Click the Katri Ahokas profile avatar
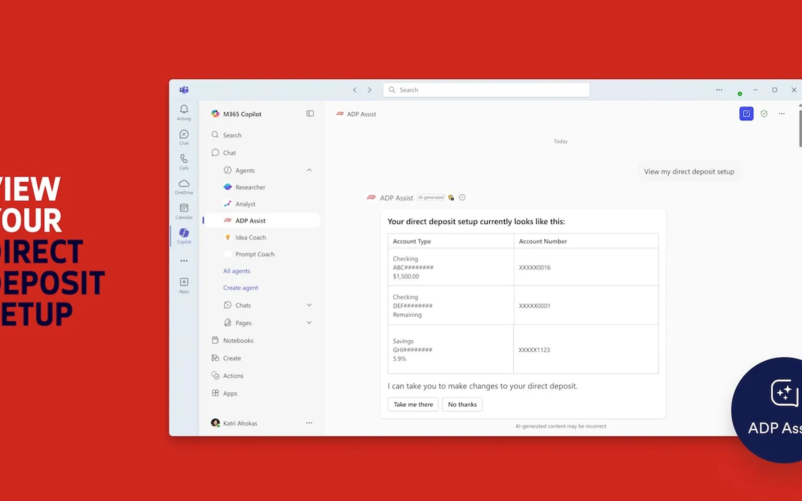802x501 pixels. tap(216, 423)
